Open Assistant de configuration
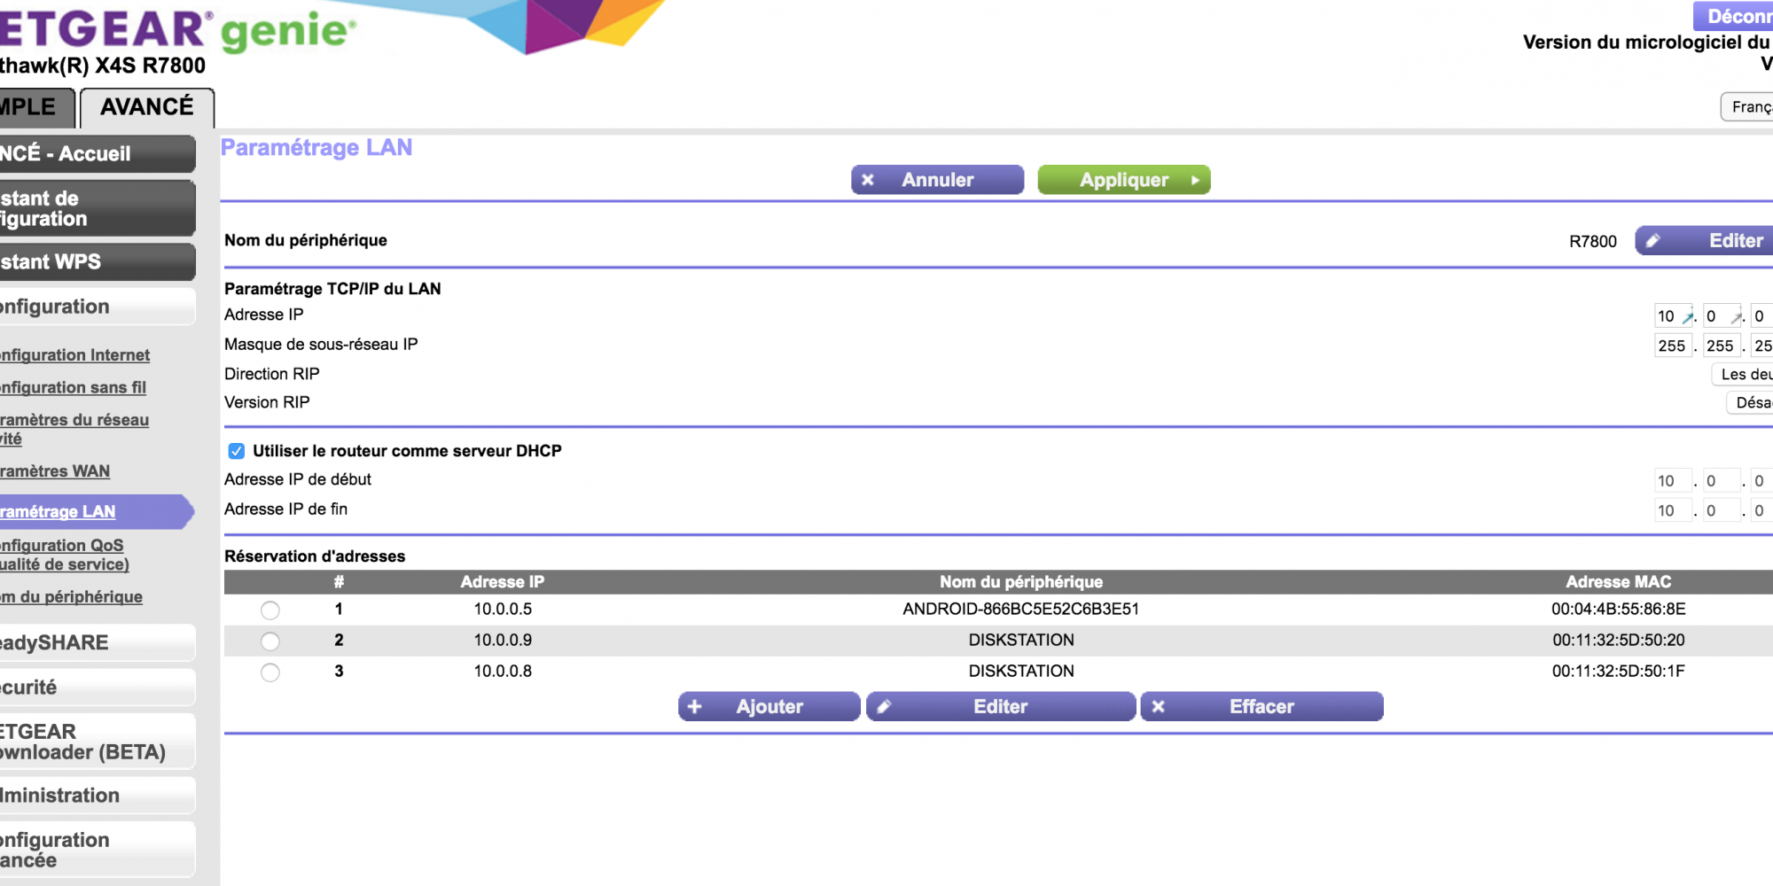Viewport: 1773px width, 886px height. [97, 208]
